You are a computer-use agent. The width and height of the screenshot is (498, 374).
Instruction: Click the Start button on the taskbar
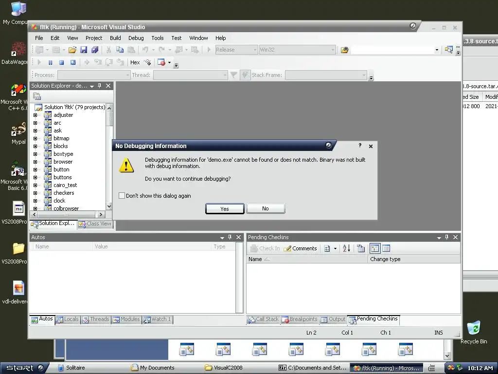24,368
